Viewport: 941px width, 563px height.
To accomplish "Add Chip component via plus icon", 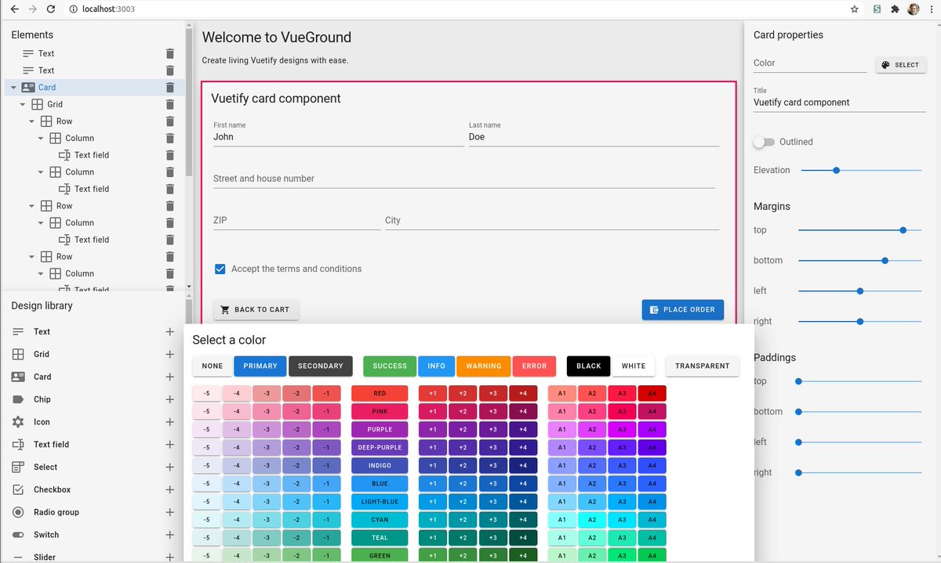I will [x=170, y=399].
